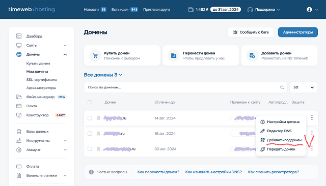Click the wallet balance icon in header

[x=191, y=10]
